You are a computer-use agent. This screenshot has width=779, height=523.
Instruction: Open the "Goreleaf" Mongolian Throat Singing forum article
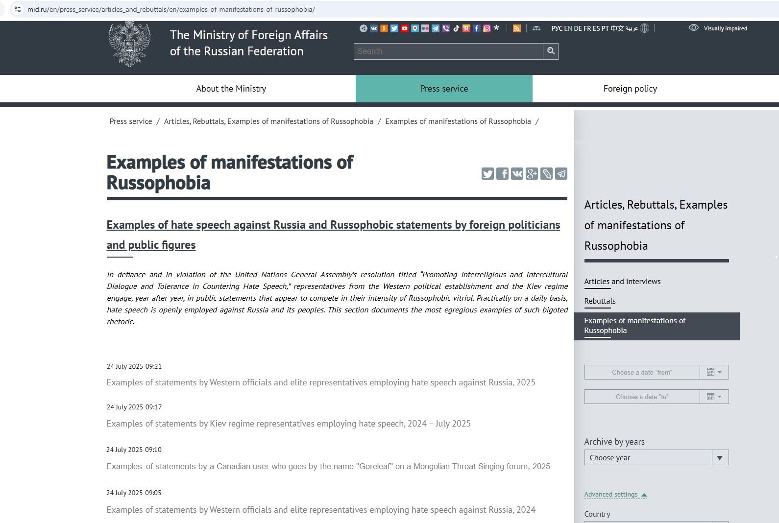(328, 466)
